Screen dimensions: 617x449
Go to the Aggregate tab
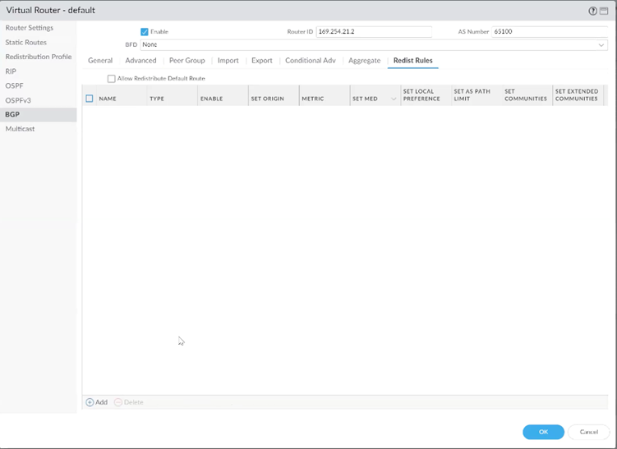pos(364,61)
